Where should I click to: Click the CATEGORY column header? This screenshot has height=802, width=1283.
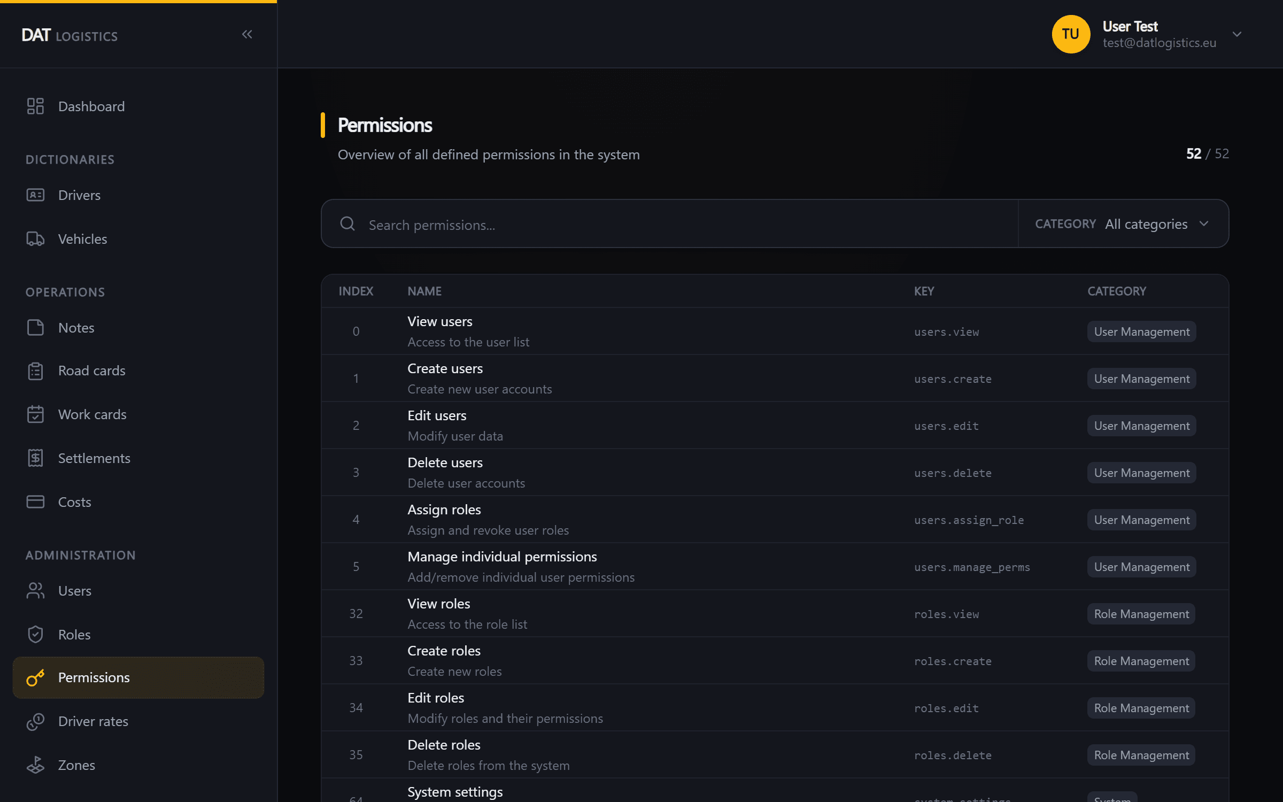[1117, 291]
